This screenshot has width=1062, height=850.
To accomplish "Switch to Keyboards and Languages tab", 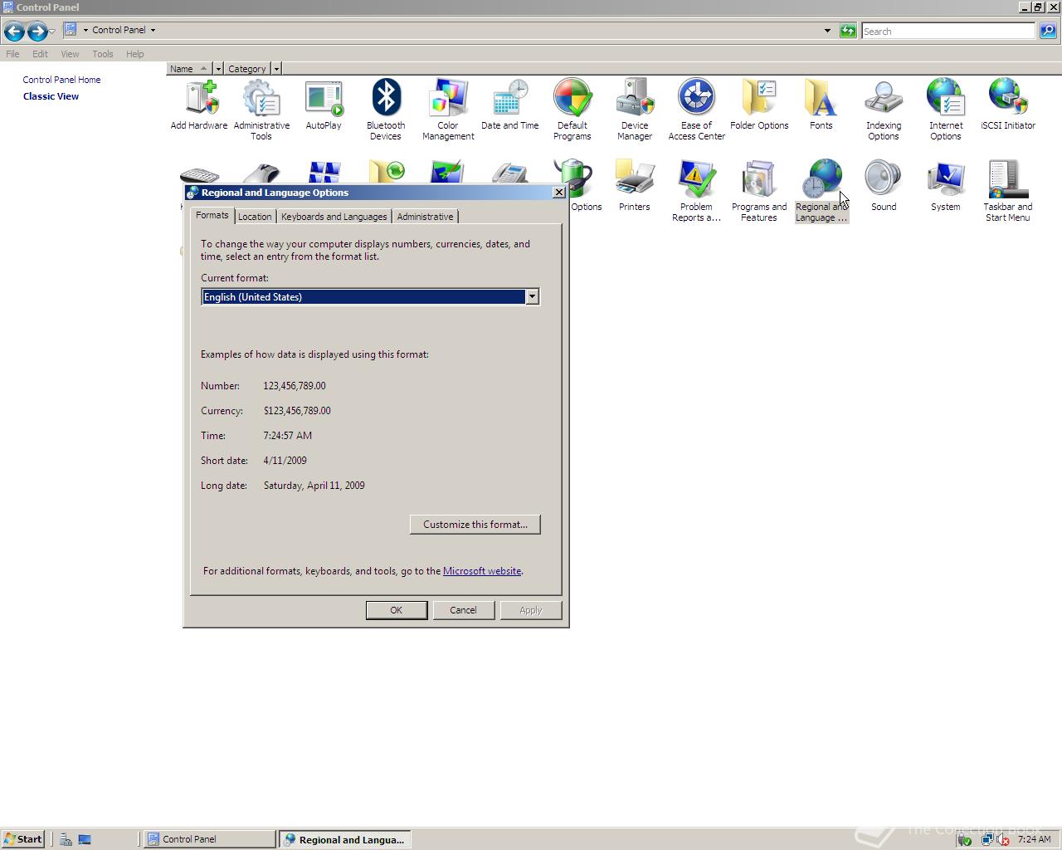I will [334, 217].
